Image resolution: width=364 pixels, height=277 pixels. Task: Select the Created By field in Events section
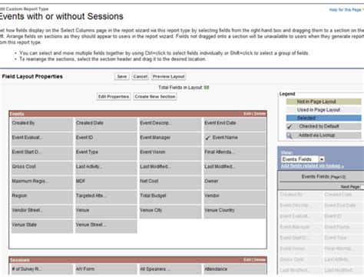pos(42,124)
